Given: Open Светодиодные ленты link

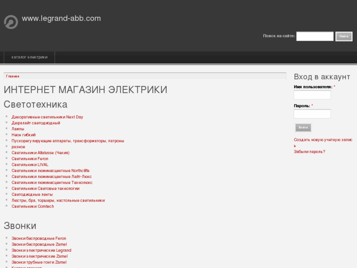Looking at the screenshot, I should (x=32, y=195).
